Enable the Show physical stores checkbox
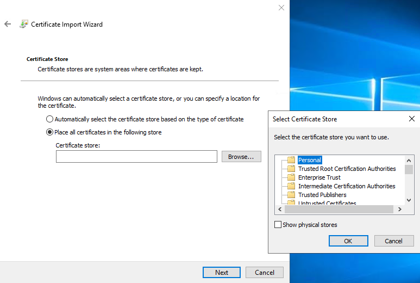 [x=278, y=225]
